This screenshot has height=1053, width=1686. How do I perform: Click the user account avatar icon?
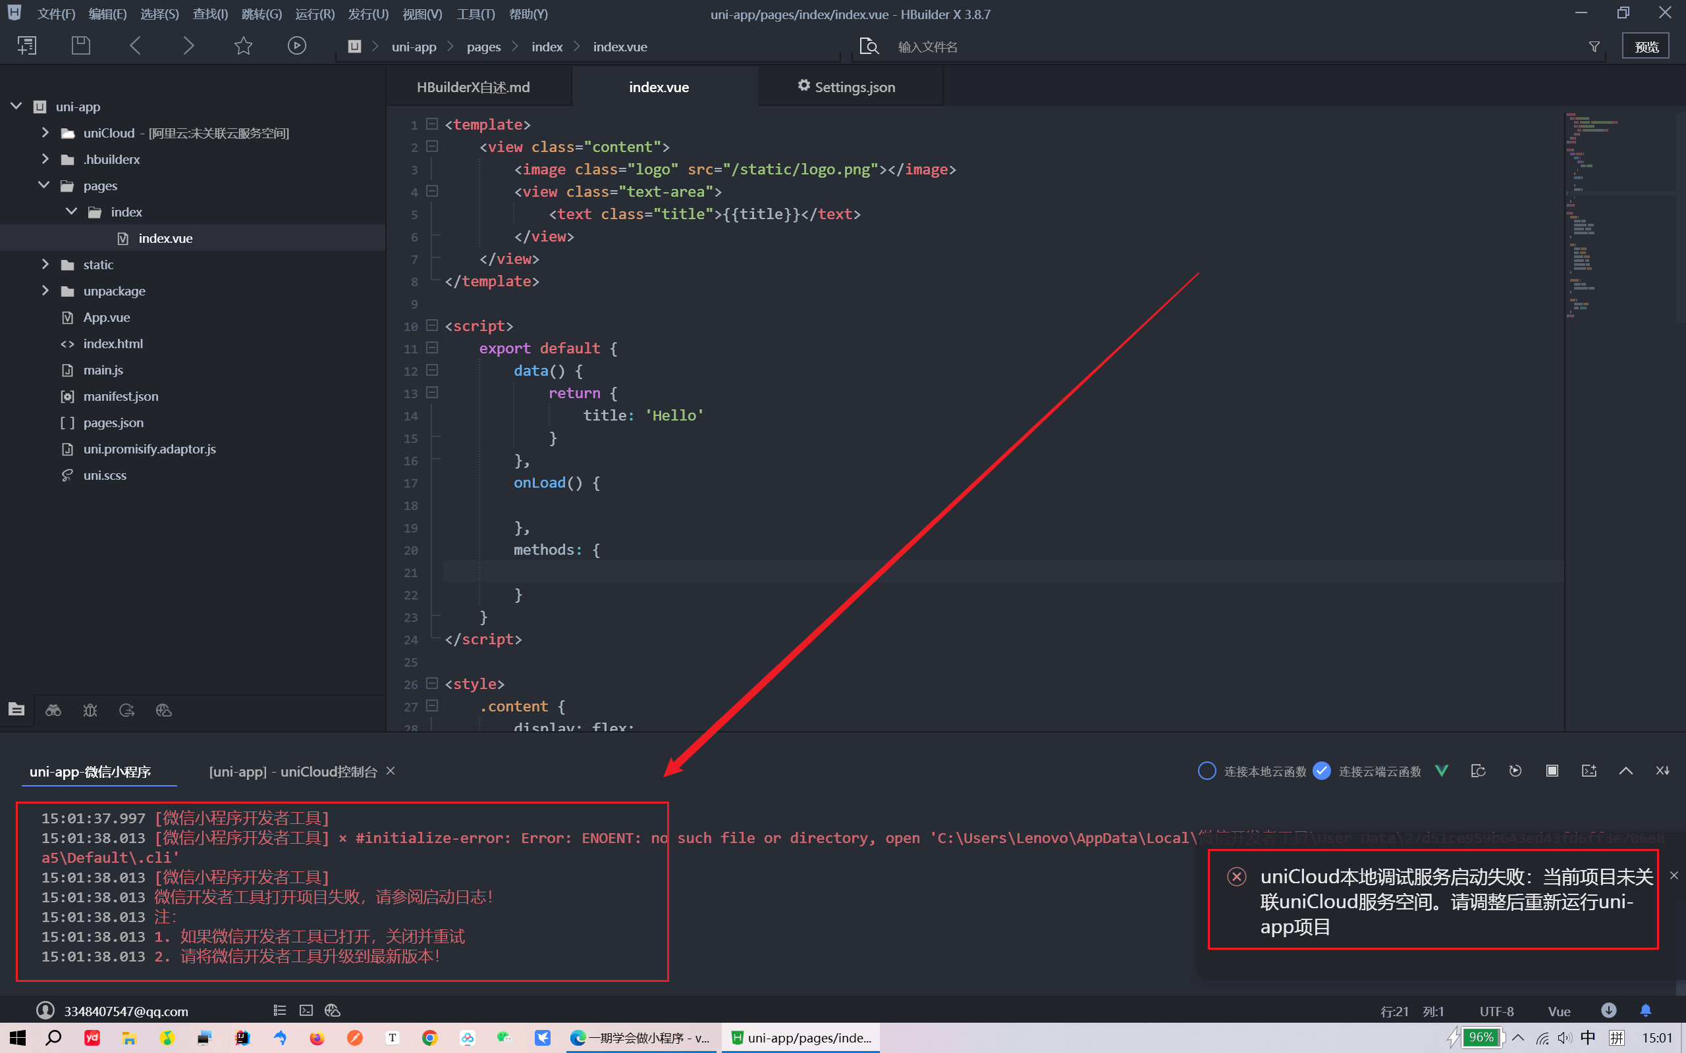coord(45,1010)
